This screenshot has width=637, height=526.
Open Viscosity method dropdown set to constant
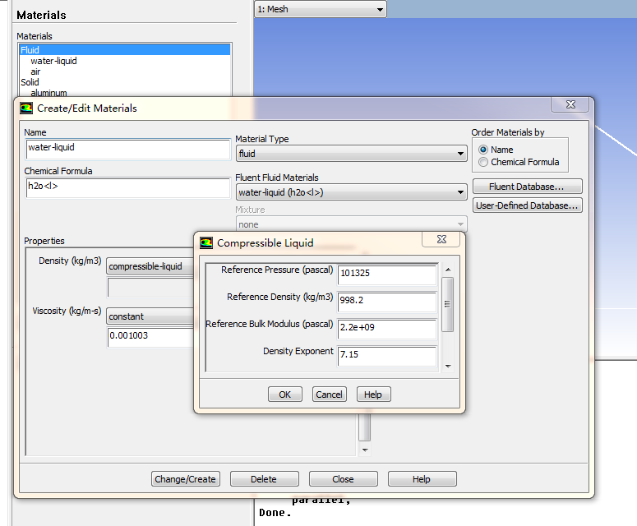click(x=150, y=316)
